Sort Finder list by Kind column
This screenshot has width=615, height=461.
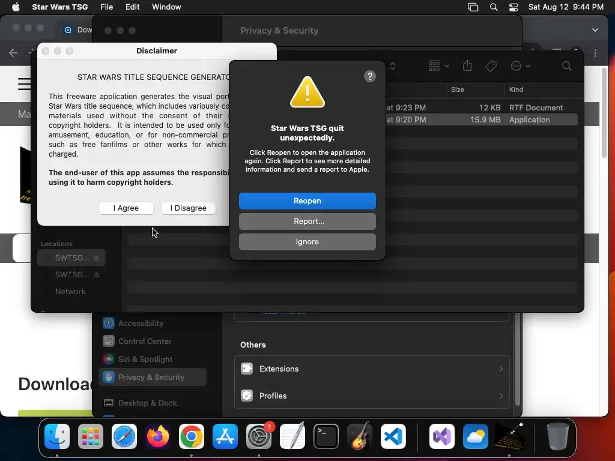tap(516, 89)
